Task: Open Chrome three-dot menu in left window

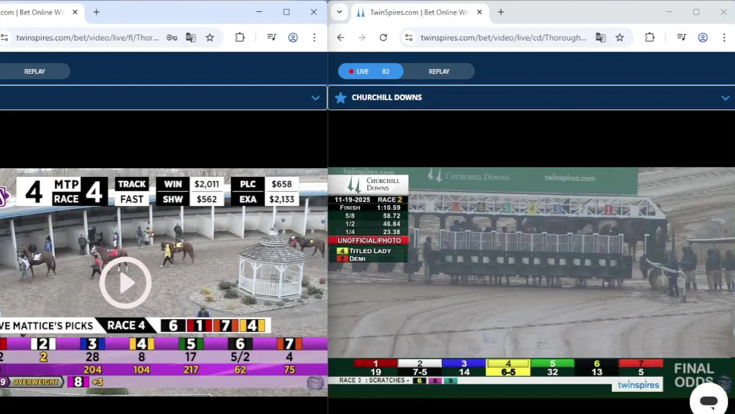Action: pos(314,37)
